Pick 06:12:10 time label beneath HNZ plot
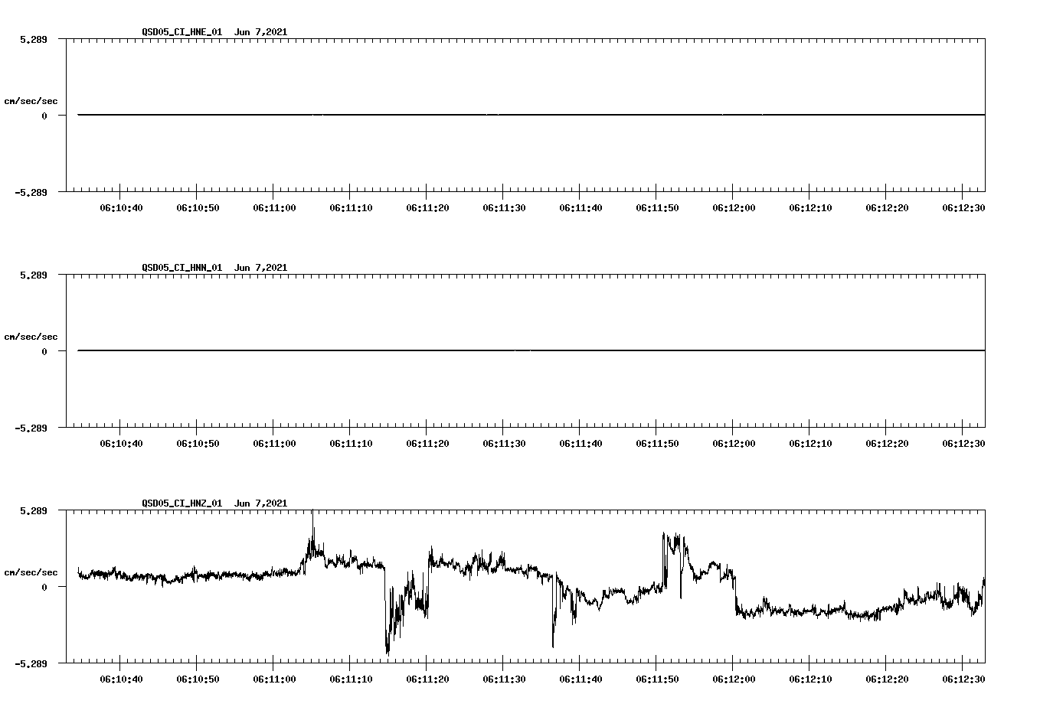This screenshot has height=707, width=1040. point(810,679)
